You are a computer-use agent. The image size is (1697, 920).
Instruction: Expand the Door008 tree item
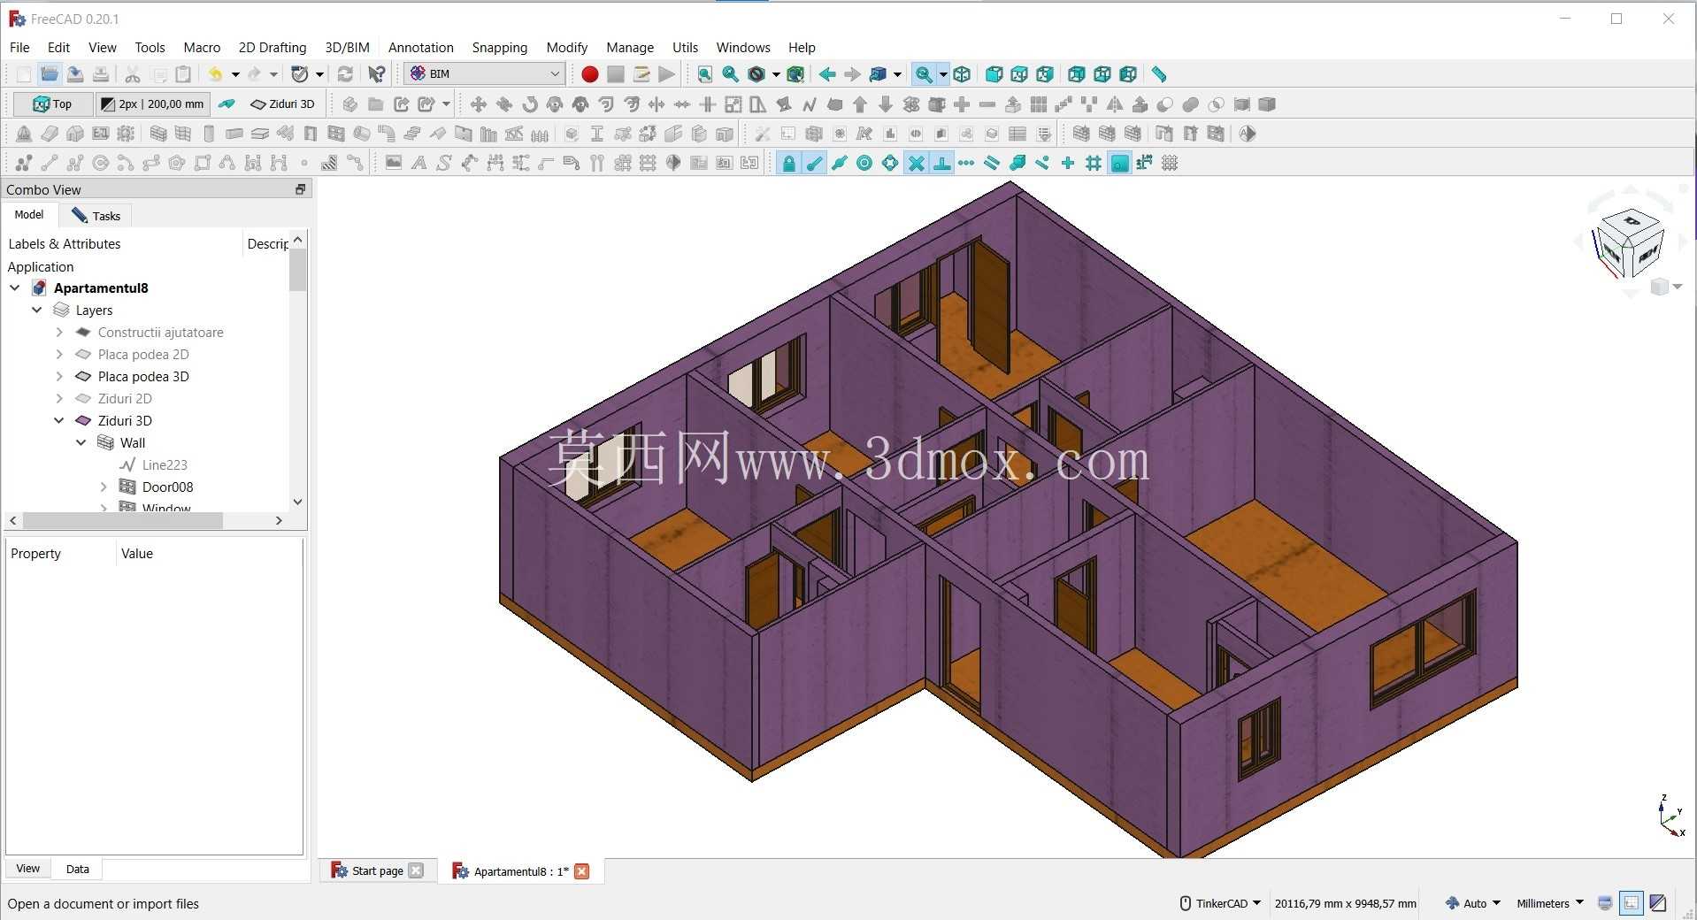tap(104, 487)
